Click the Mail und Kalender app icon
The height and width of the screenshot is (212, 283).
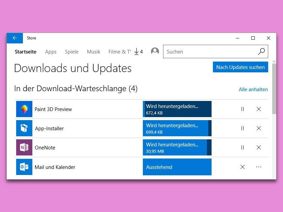24,167
